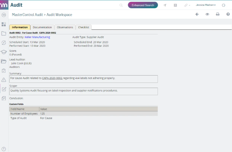Screen dimensions: 232x152
Task: Click the 0 (Passed) score text
Action: point(15,55)
